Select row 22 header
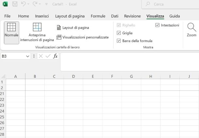This screenshot has height=138, width=199. 3,100
